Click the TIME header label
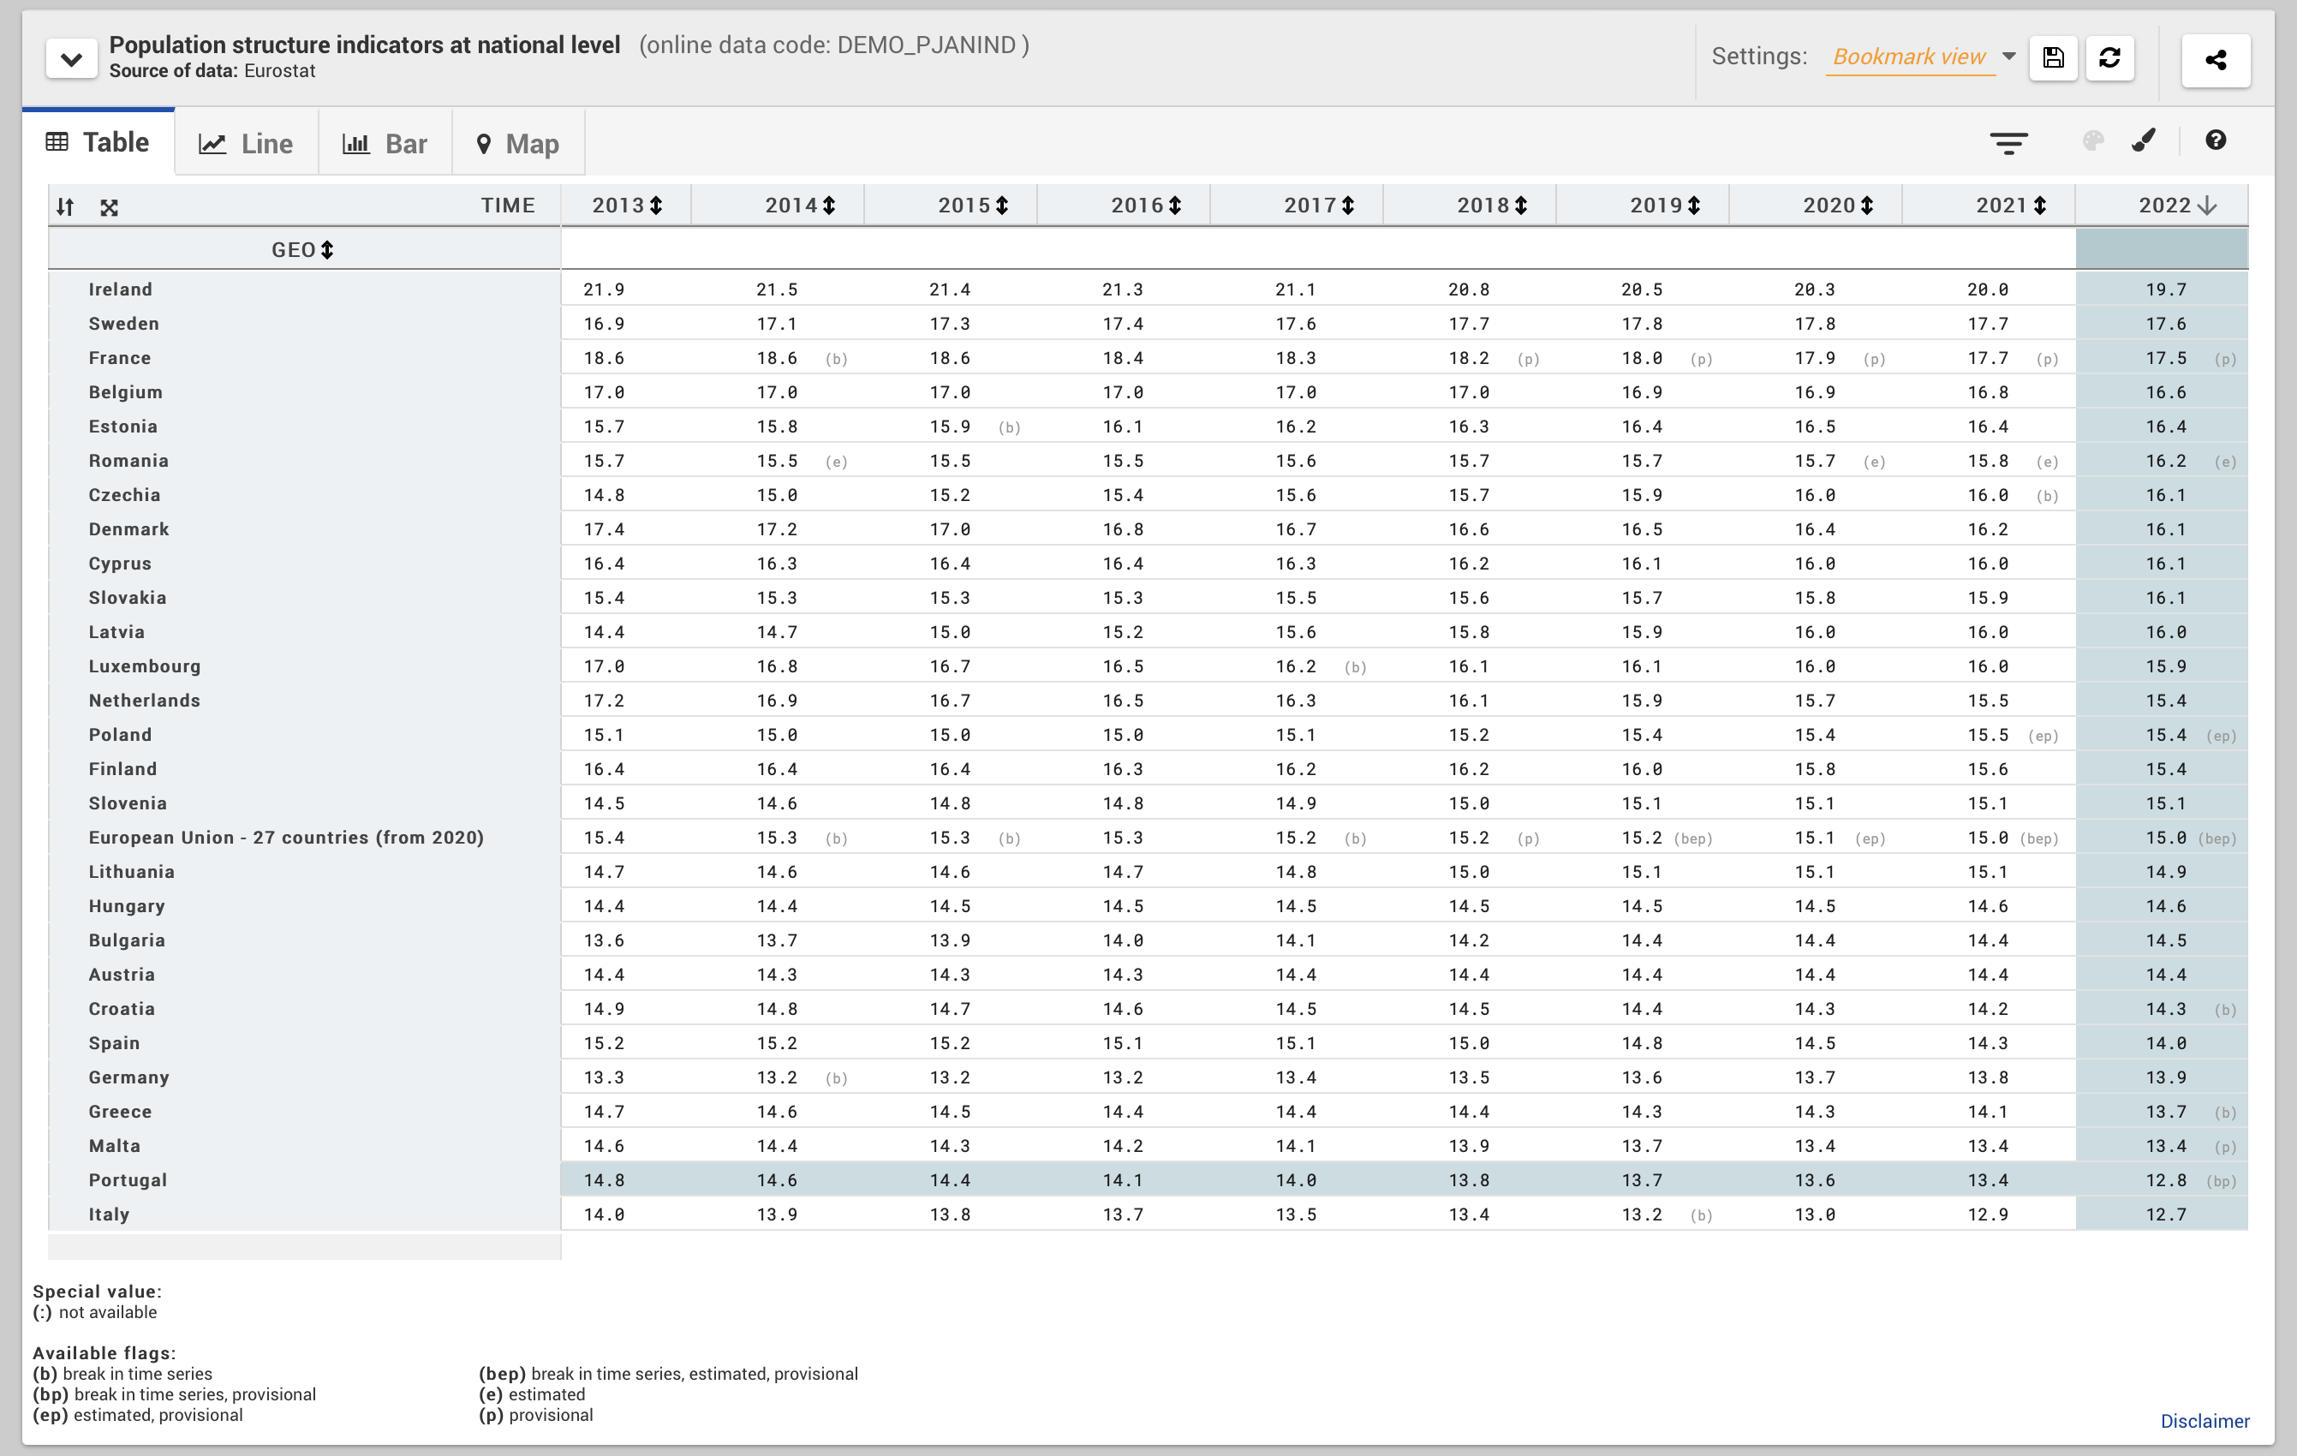This screenshot has width=2297, height=1456. click(x=508, y=206)
